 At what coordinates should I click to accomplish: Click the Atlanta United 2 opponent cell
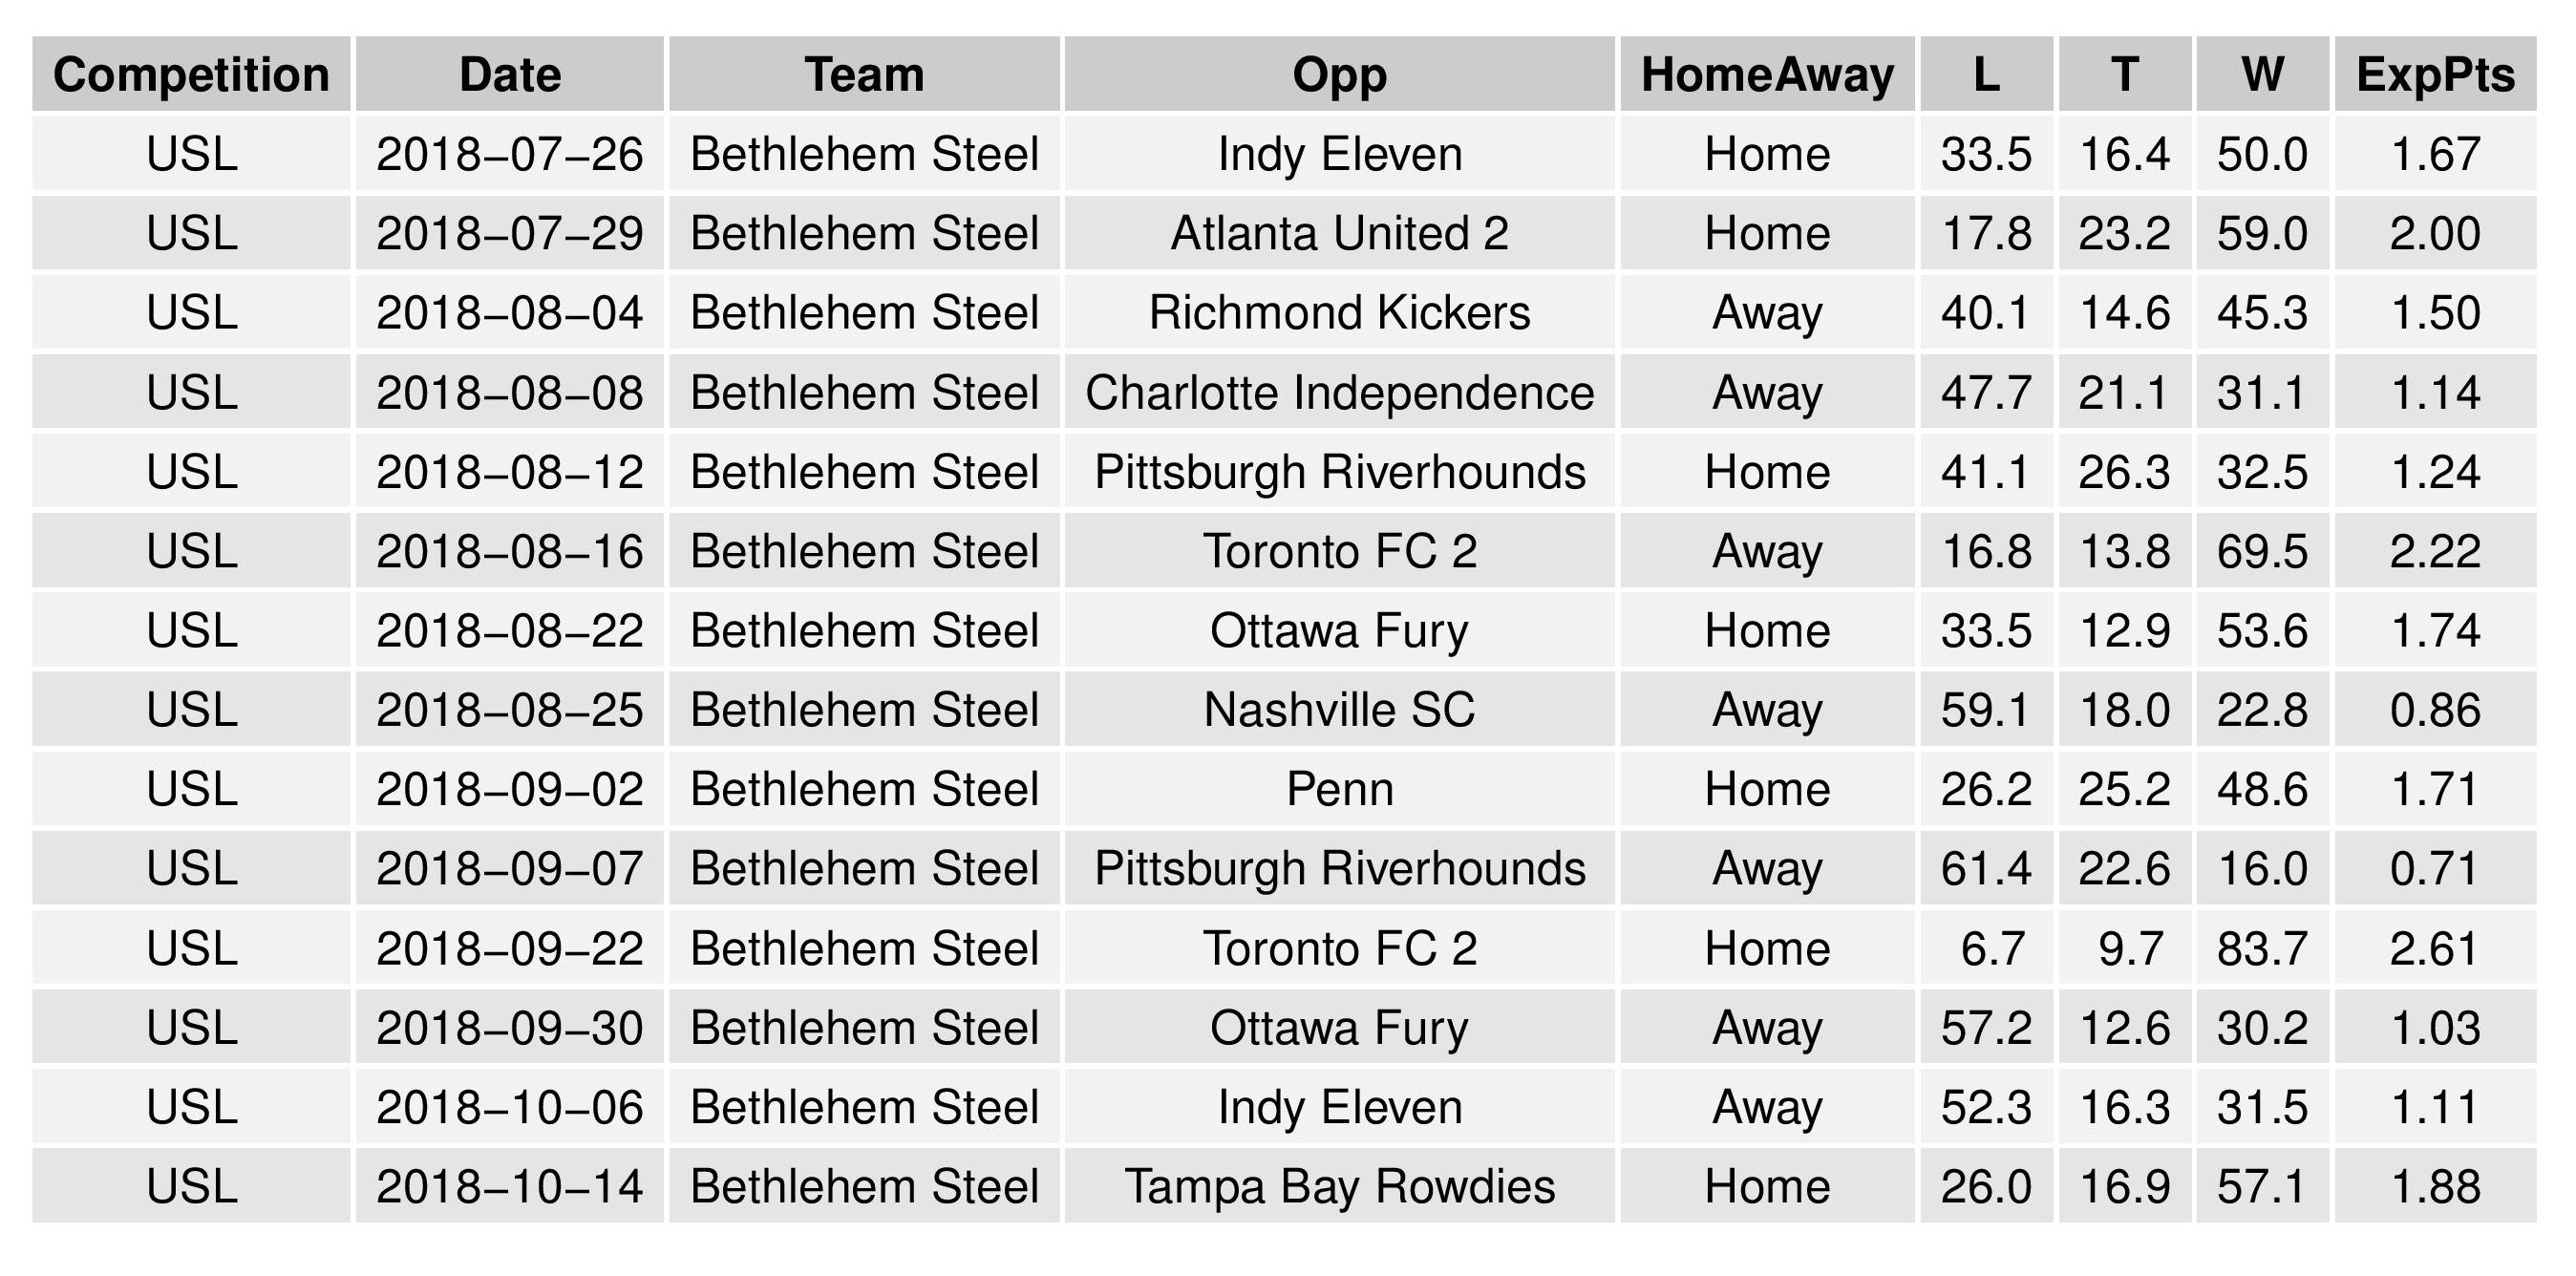(1339, 234)
